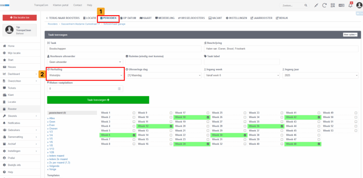This screenshot has height=178, width=363.
Task: Check the Week 1 checkbox
Action: click(134, 113)
